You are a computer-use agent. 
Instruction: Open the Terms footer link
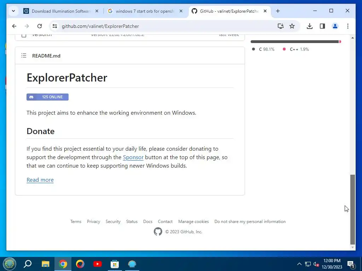(76, 222)
